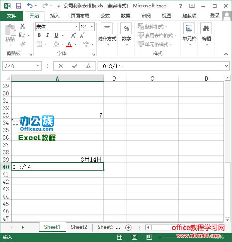Expand the Font Color palette arrow
232x242 pixels.
75,45
